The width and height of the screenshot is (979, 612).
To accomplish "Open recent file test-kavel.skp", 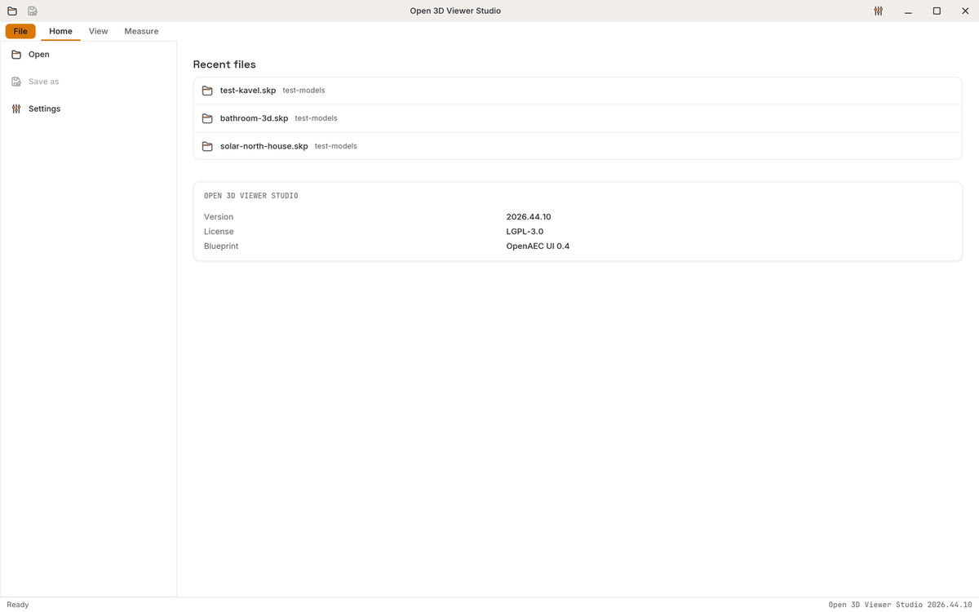I will [578, 91].
